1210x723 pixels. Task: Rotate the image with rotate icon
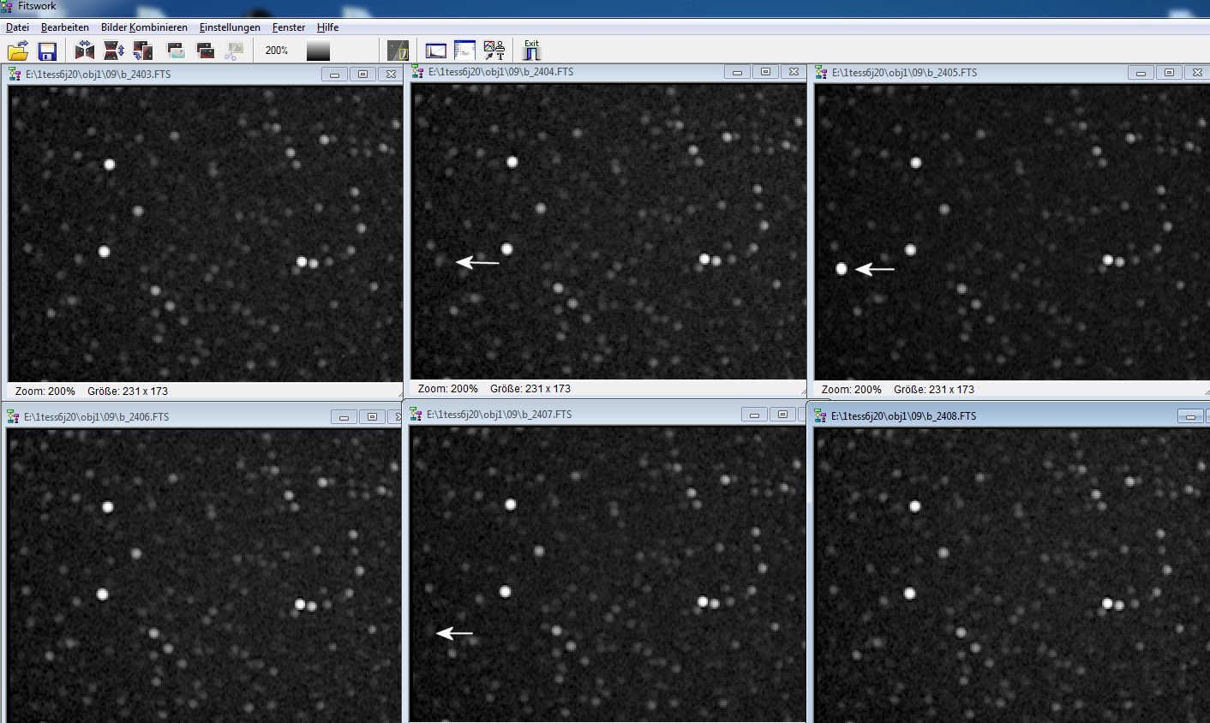tap(143, 51)
